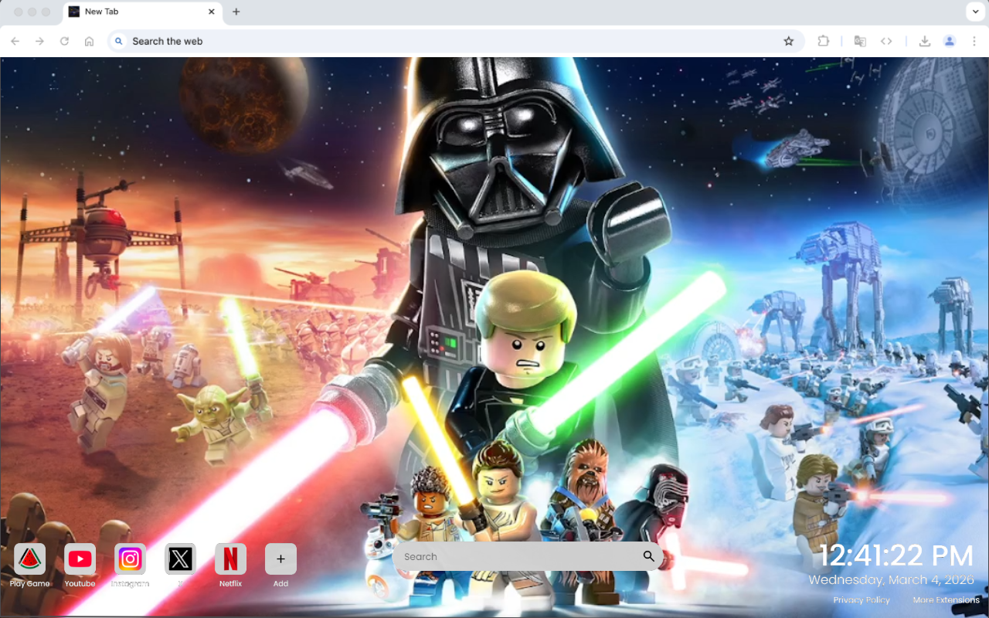Click the Wednesday, March 4, 2026 date
This screenshot has height=618, width=989.
(892, 579)
